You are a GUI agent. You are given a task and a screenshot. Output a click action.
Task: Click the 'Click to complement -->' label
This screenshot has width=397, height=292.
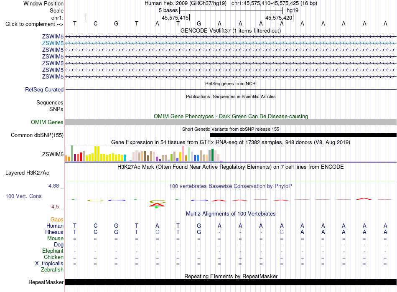point(34,24)
